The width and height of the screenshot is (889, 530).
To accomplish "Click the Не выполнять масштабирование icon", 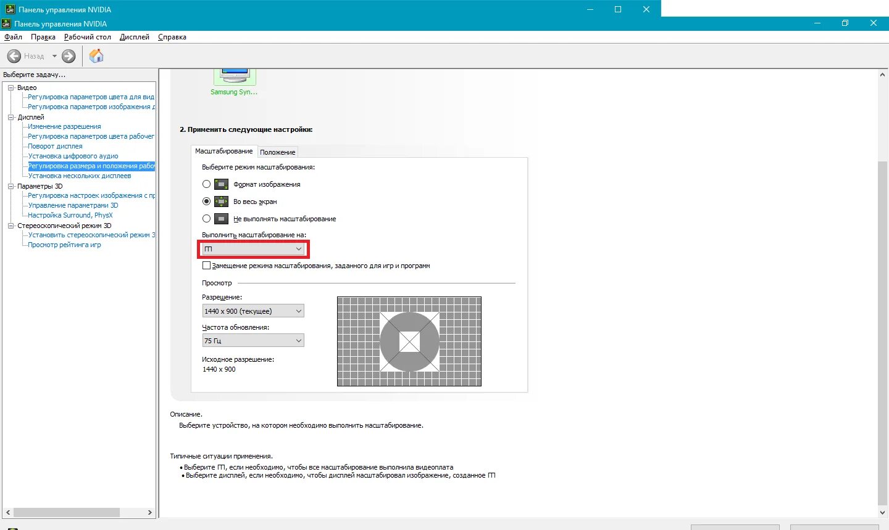I will (x=221, y=219).
